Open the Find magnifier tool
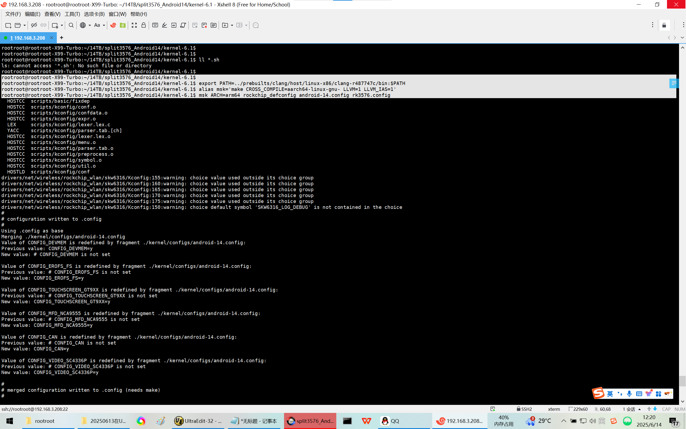686x429 pixels. point(71,25)
